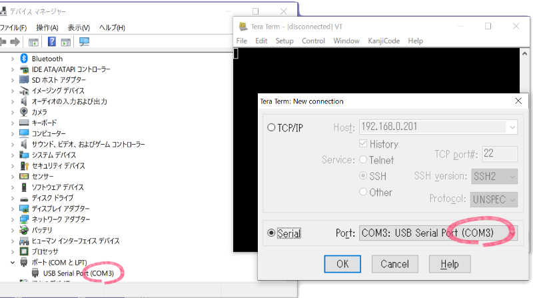Select USB Serial Port (COM3) tree entry
533x298 pixels.
[x=79, y=273]
